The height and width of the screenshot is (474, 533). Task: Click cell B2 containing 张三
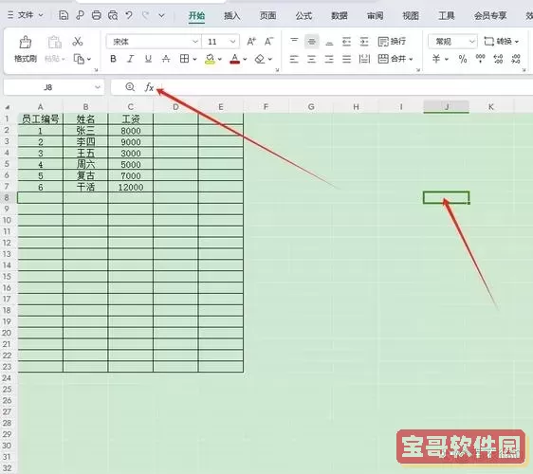[x=85, y=131]
